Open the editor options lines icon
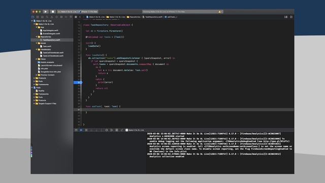Image resolution: width=325 pixels, height=183 pixels. point(286,17)
